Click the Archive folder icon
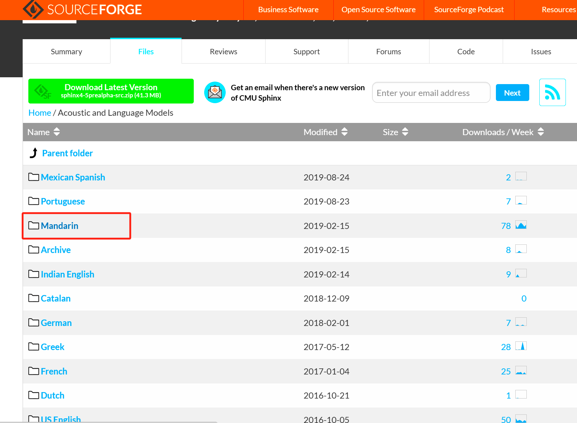Viewport: 577px width, 423px height. click(x=34, y=249)
